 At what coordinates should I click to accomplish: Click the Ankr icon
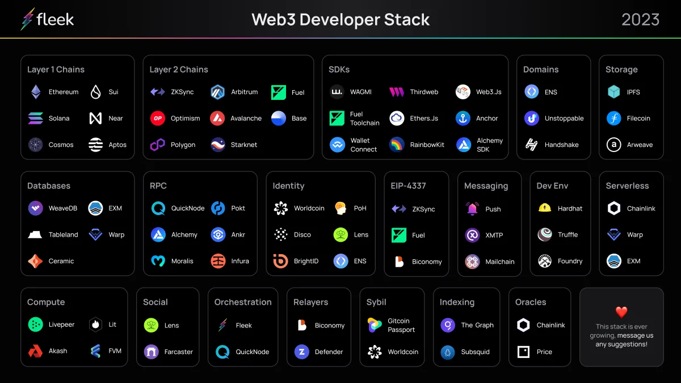tap(218, 234)
